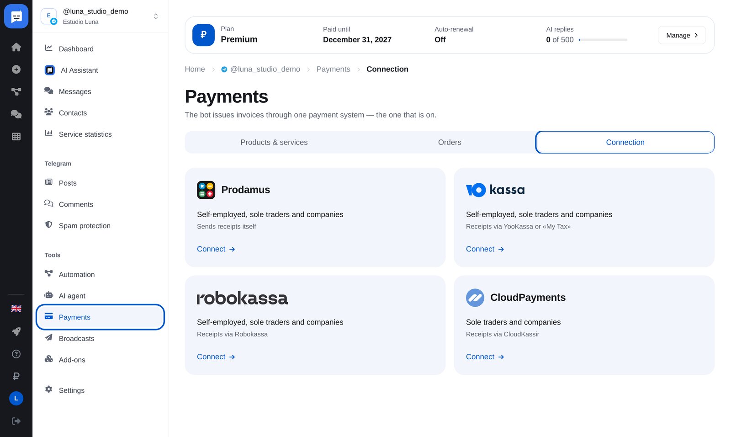Click the Premium plan ruble icon
731x437 pixels.
click(x=203, y=35)
